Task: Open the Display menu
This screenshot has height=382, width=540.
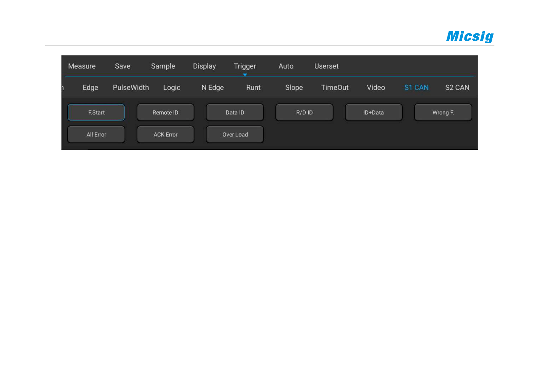Action: coord(204,66)
